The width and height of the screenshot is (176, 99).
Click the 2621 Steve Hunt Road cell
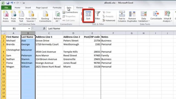49,67
